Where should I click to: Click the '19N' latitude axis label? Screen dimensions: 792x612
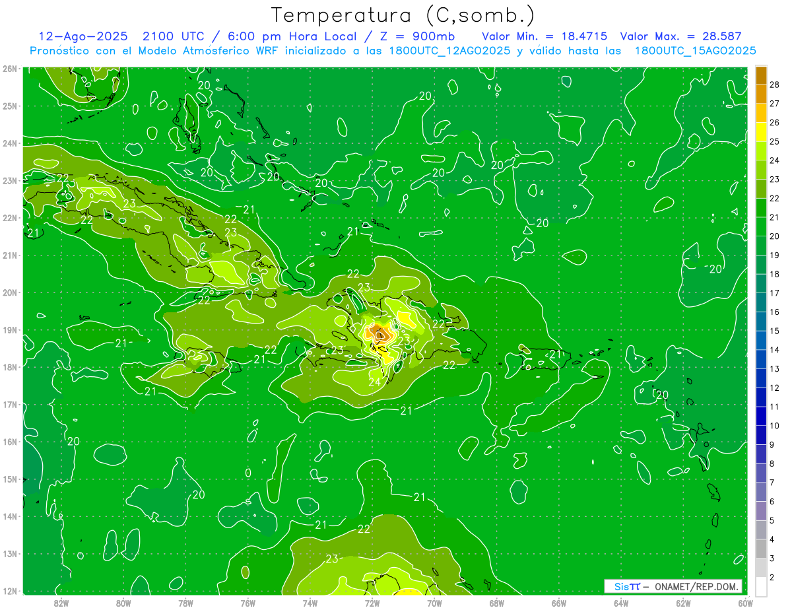pyautogui.click(x=9, y=330)
